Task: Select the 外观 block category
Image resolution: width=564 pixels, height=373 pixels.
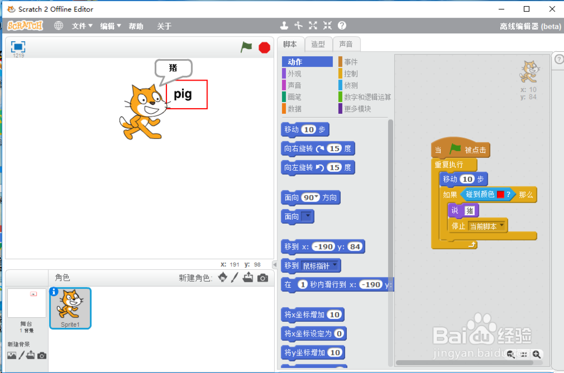Action: click(307, 74)
